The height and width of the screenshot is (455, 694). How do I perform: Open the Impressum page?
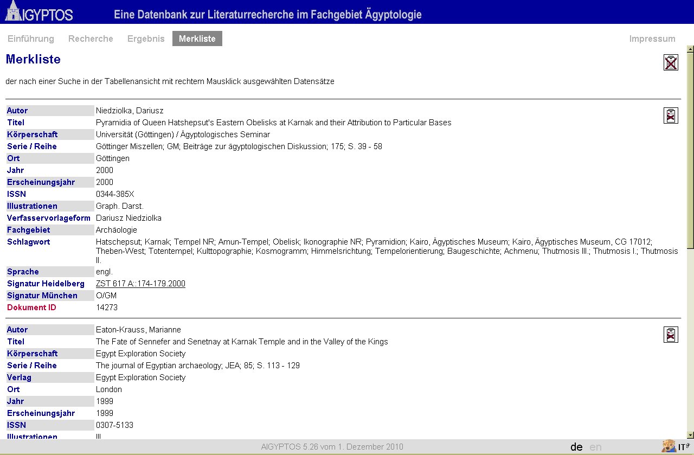[652, 39]
